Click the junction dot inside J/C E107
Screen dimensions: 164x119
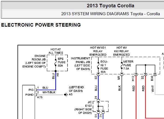[98, 106]
